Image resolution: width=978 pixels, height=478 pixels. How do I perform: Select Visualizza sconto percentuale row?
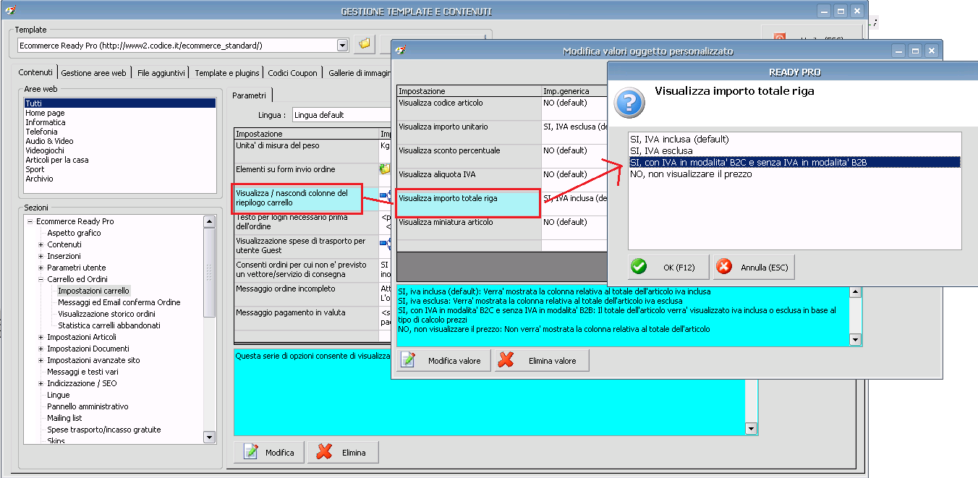[502, 156]
